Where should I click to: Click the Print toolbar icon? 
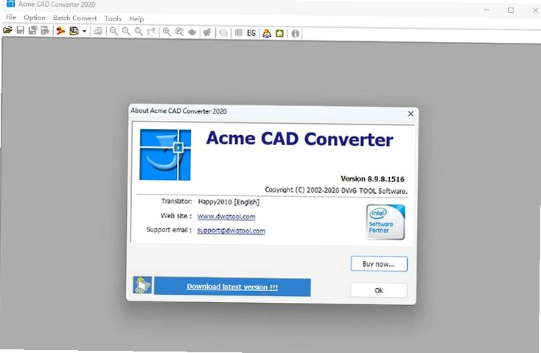point(98,32)
